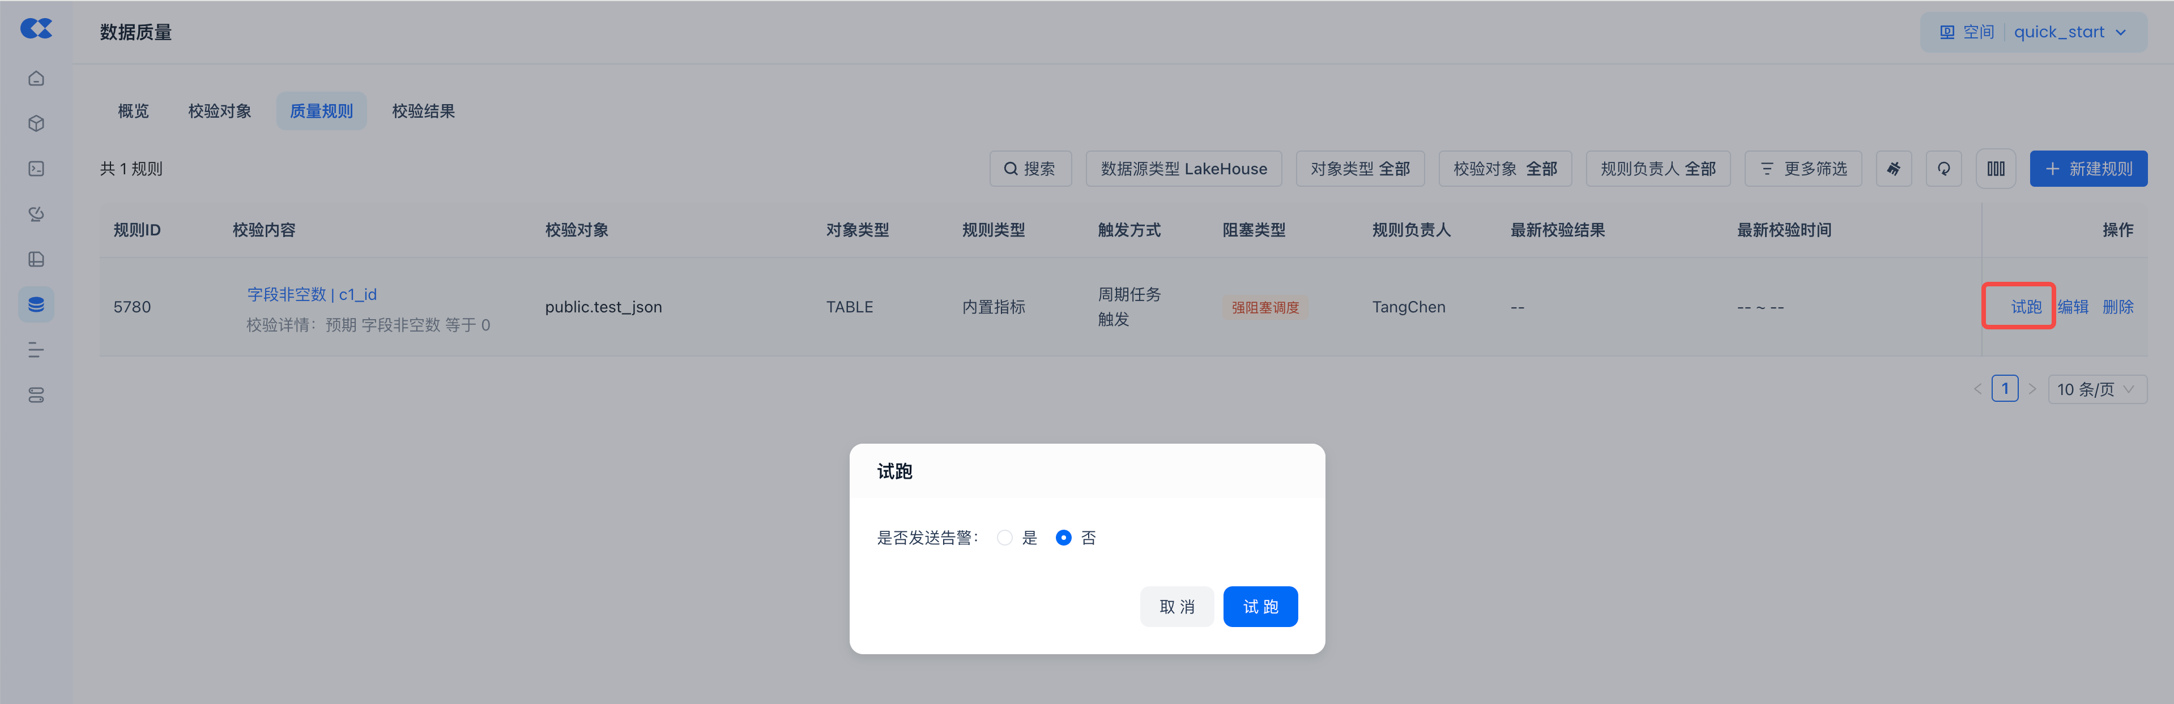
Task: Click the clear filters broom icon
Action: coord(1893,169)
